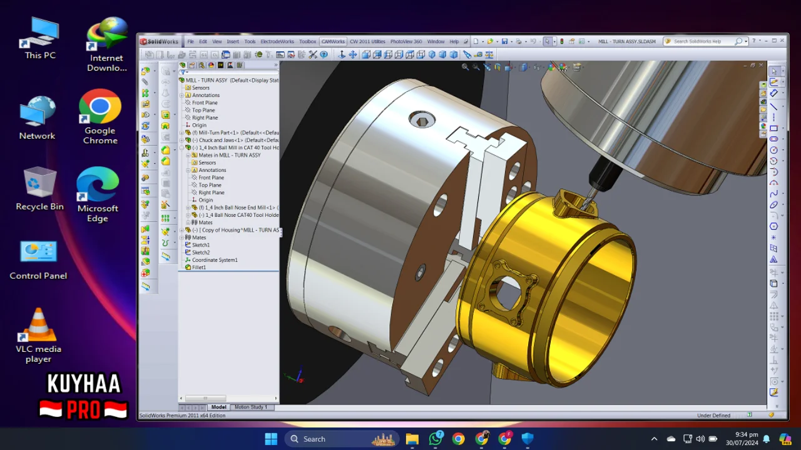Select the Origin item under MILL - TURN ASSY
Viewport: 801px width, 450px height.
[x=199, y=125]
